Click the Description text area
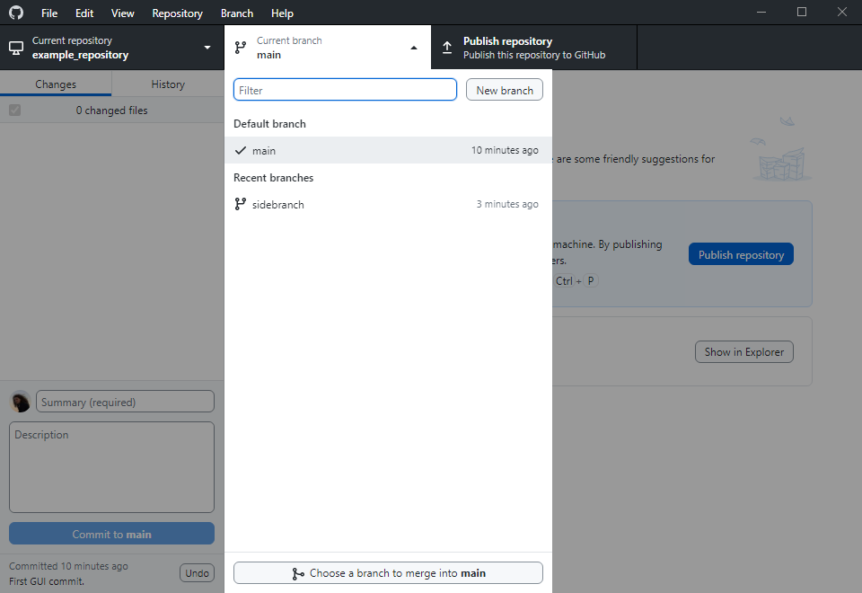Image resolution: width=862 pixels, height=593 pixels. click(111, 467)
